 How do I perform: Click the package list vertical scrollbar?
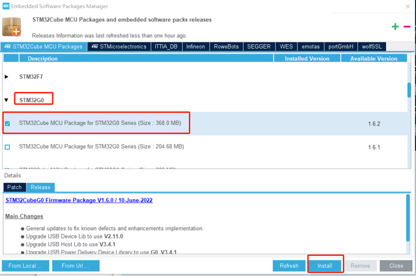[x=409, y=90]
